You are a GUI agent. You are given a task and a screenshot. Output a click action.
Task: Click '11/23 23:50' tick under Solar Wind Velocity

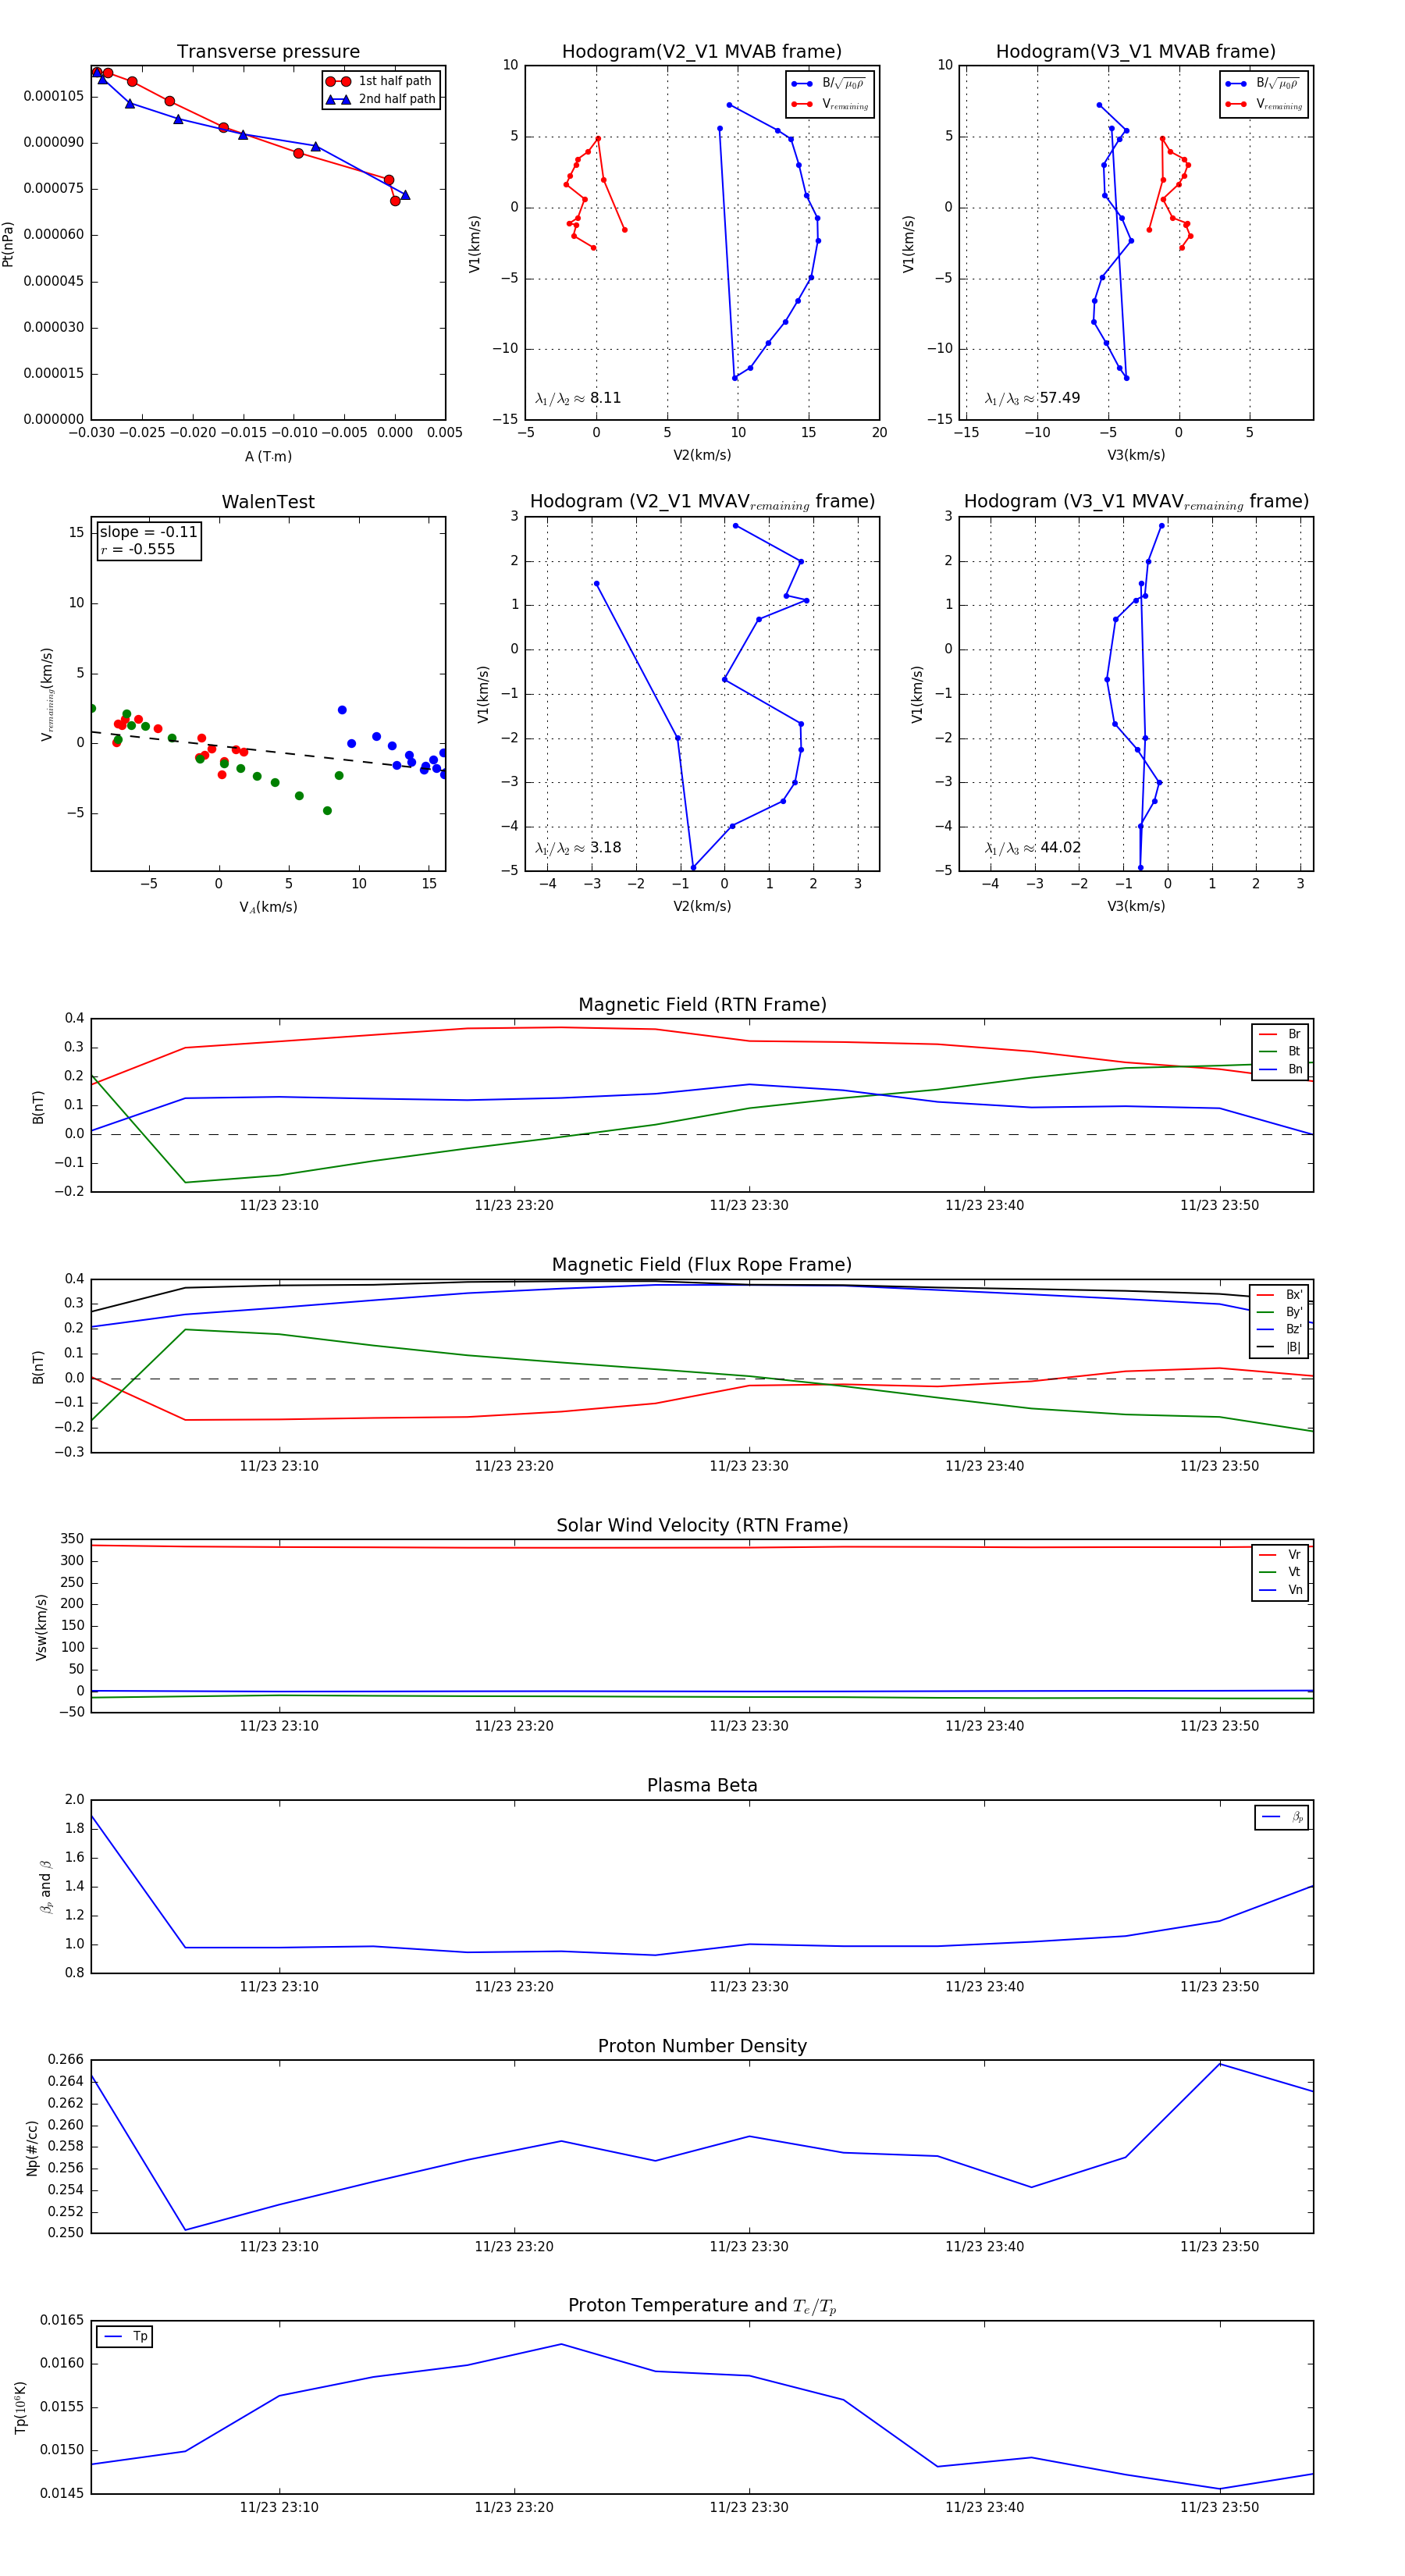pyautogui.click(x=1219, y=1726)
